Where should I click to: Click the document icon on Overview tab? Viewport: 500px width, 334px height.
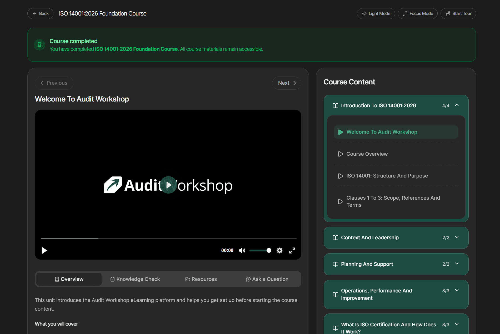pyautogui.click(x=57, y=279)
